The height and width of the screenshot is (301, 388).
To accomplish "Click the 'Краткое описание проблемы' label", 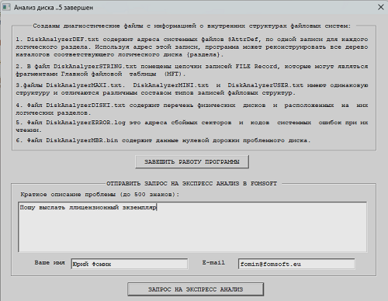I will click(100, 195).
